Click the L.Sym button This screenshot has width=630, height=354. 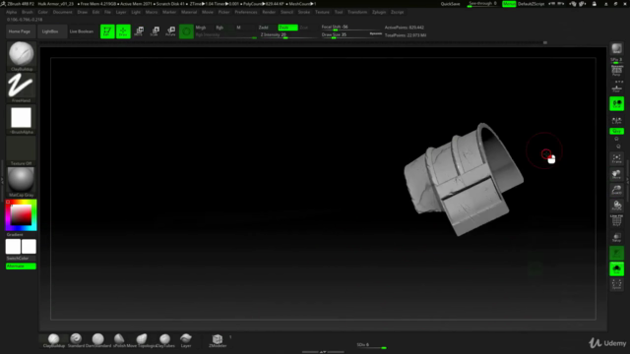pyautogui.click(x=617, y=120)
